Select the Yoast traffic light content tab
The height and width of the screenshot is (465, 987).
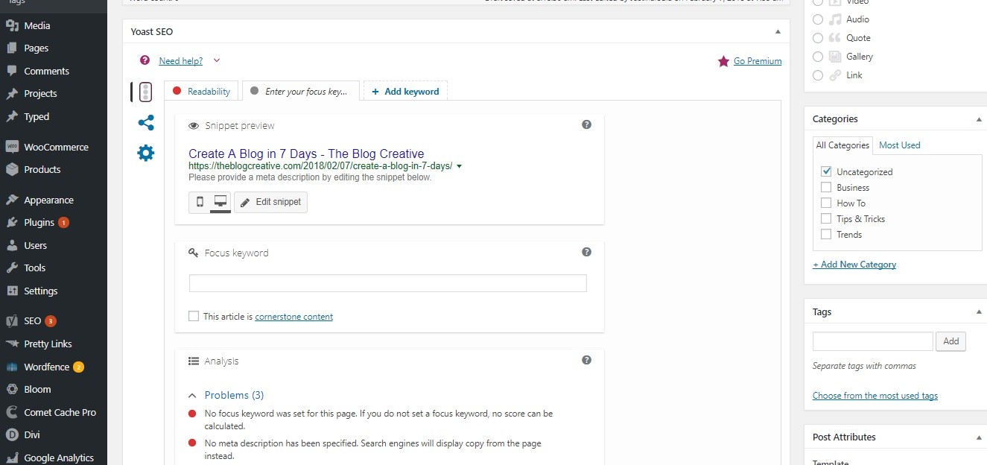coord(146,92)
